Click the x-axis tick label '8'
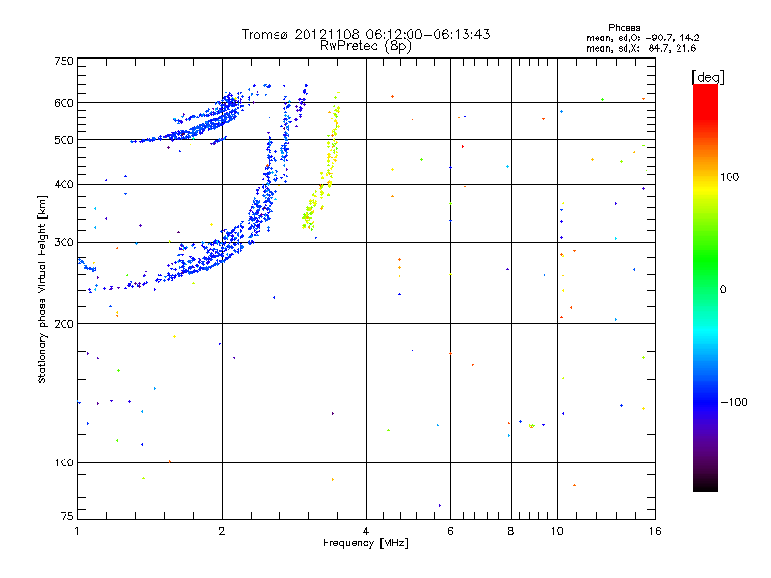The height and width of the screenshot is (578, 771). [511, 531]
